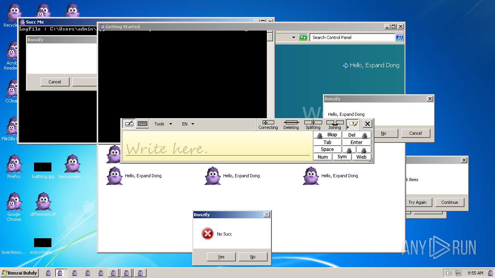This screenshot has height=278, width=495.
Task: Click the 9:55 AM system clock
Action: [x=475, y=273]
